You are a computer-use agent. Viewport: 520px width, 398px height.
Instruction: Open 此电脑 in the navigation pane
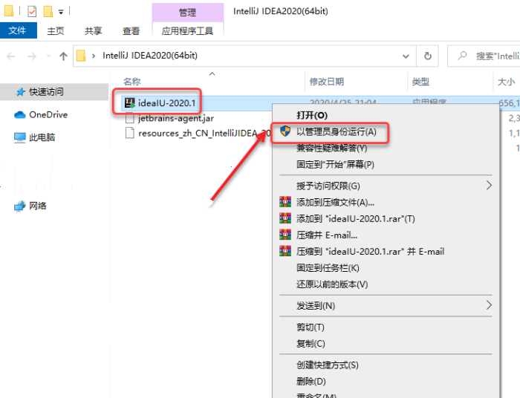[x=42, y=137]
